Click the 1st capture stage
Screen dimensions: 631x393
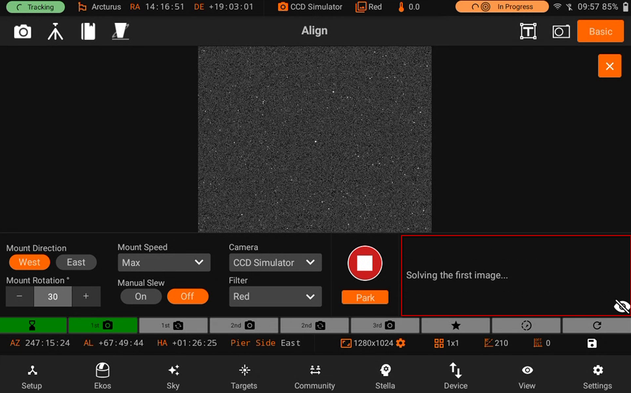pyautogui.click(x=103, y=325)
